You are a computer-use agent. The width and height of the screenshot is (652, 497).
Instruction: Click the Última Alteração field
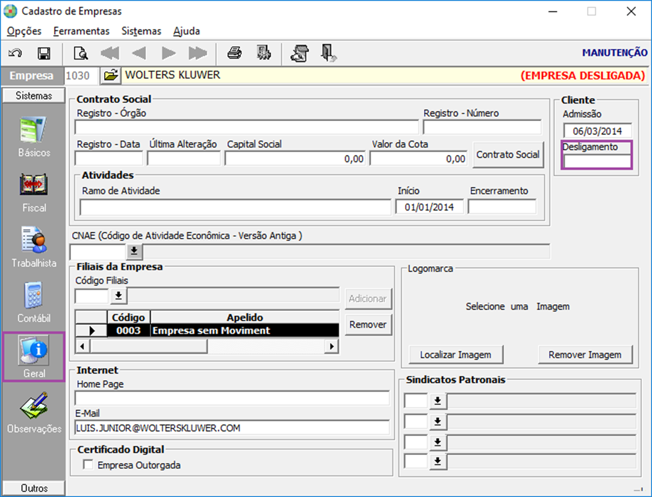point(184,158)
